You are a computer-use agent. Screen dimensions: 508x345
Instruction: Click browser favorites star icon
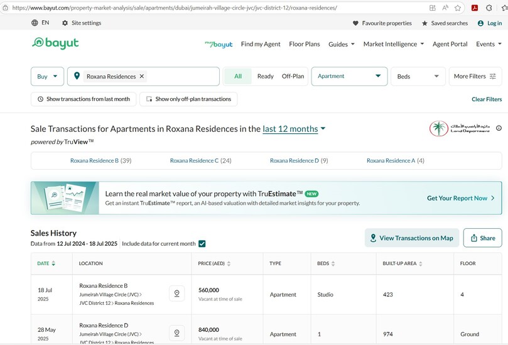point(458,8)
